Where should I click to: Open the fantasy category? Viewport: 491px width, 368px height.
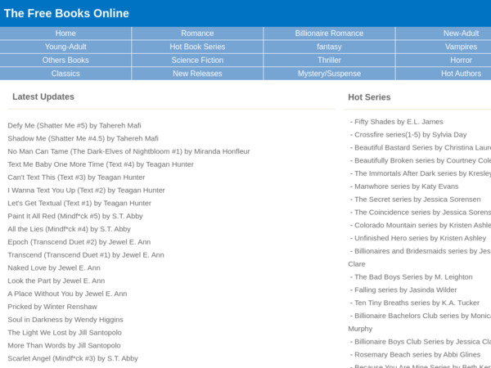click(329, 47)
